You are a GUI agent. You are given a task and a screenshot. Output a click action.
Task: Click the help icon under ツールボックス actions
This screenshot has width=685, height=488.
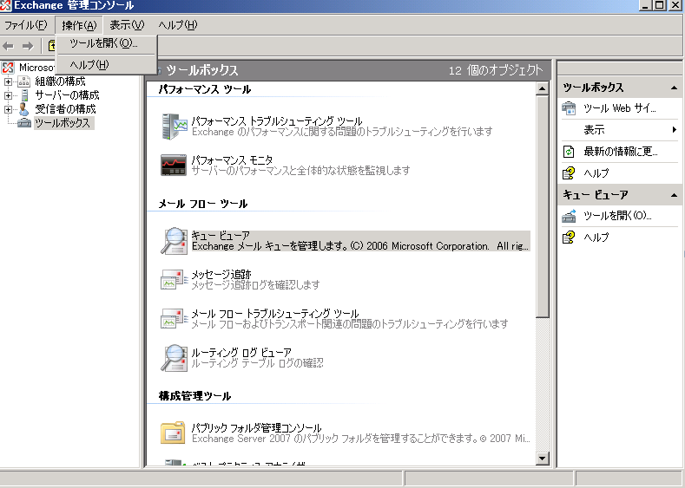(569, 173)
